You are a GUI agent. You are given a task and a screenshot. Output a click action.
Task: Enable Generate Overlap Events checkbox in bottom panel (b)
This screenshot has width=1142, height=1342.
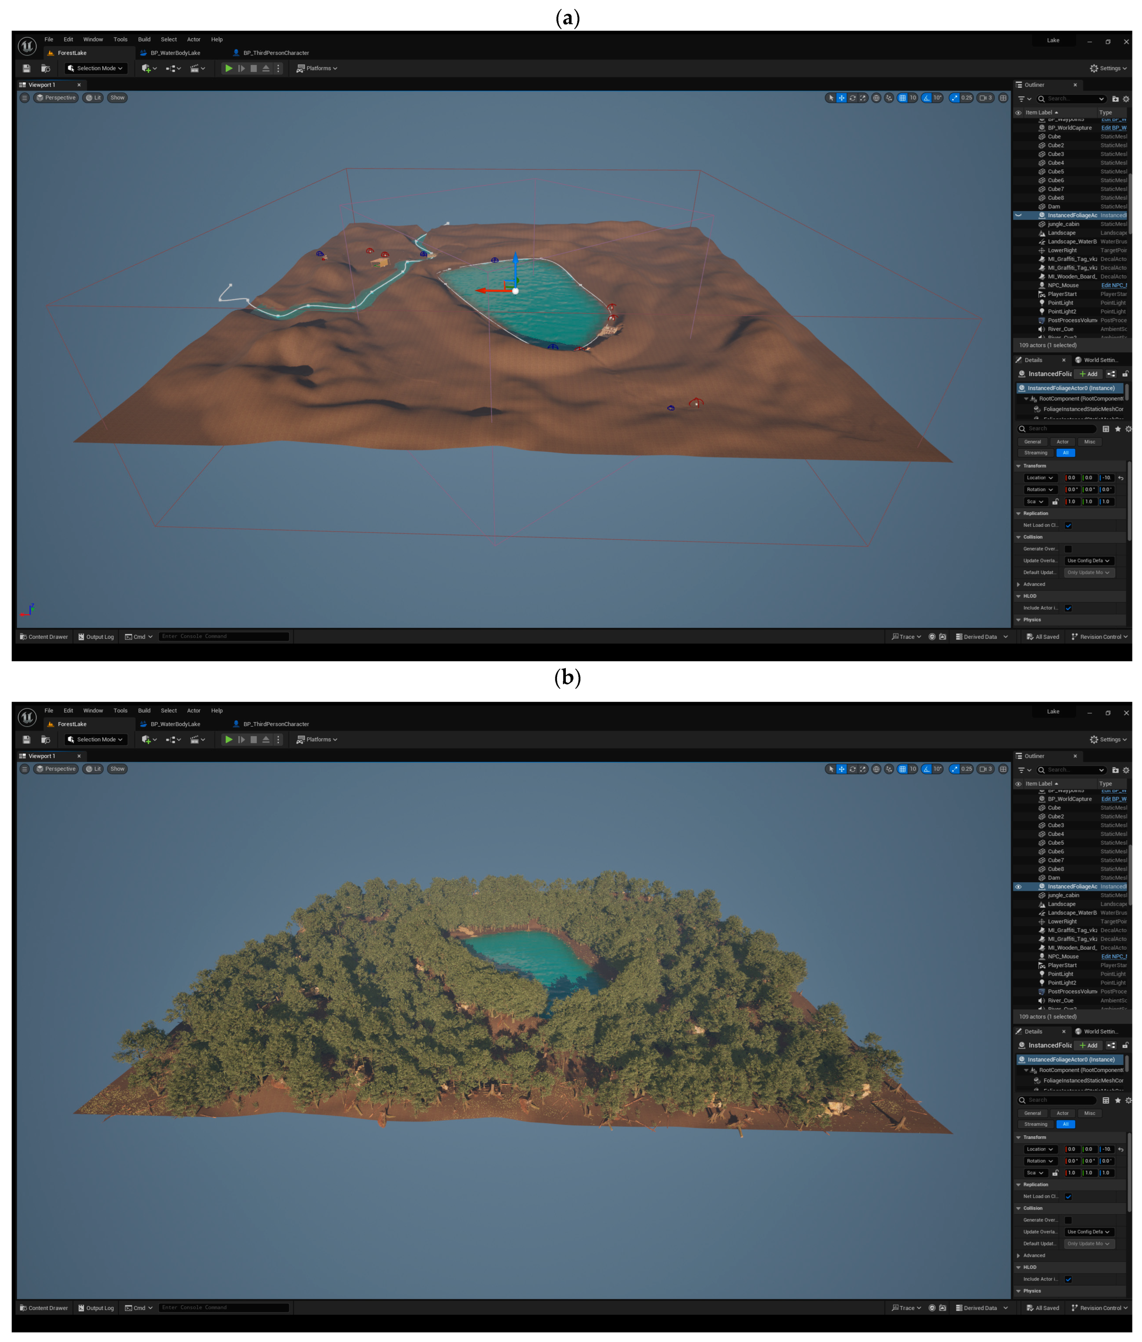pos(1068,1220)
